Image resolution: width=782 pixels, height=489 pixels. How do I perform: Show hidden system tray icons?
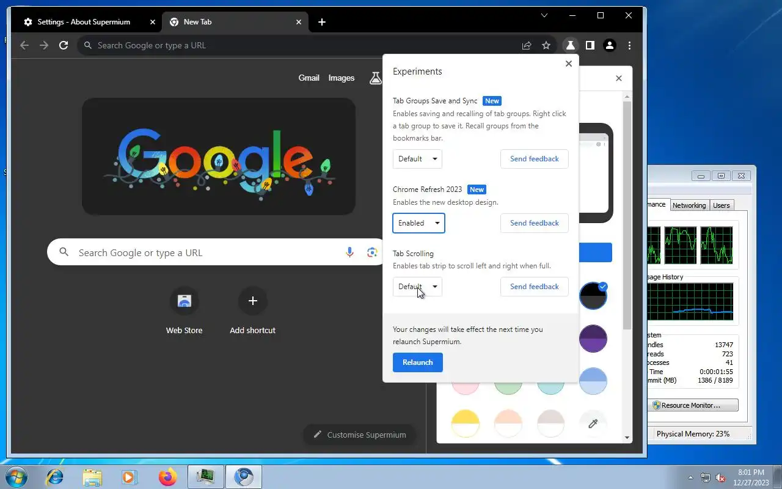(x=690, y=477)
